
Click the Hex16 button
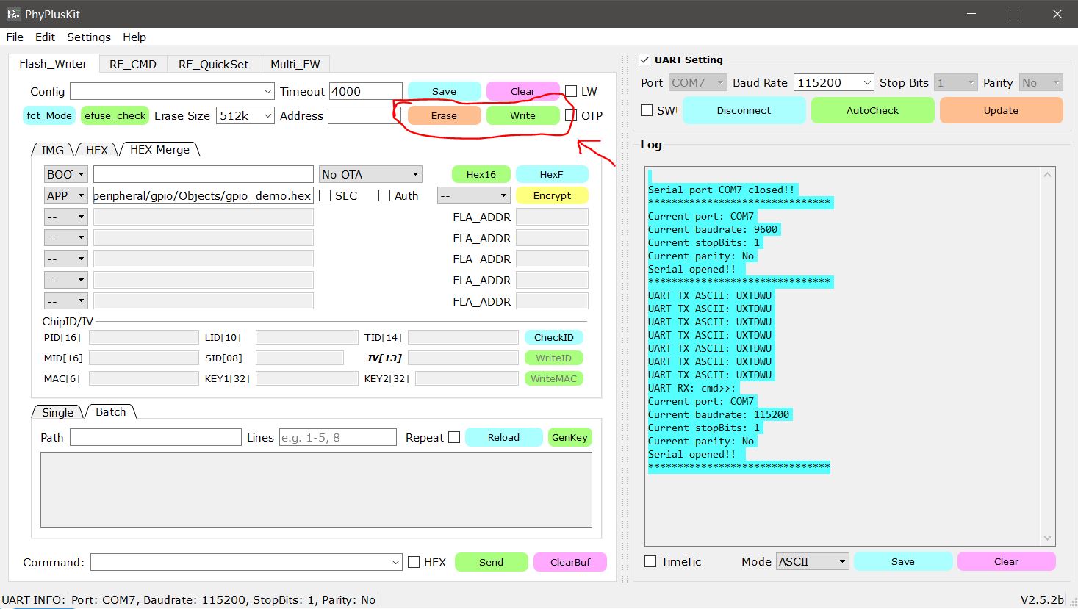(481, 174)
